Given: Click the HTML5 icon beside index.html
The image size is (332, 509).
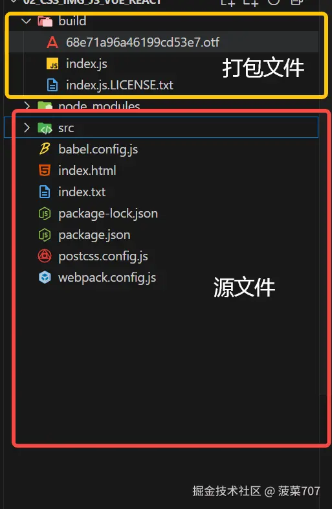Looking at the screenshot, I should [45, 170].
